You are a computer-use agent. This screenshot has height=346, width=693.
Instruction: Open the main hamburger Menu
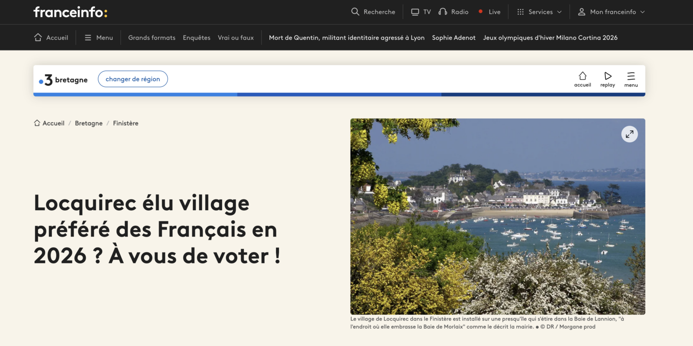coord(99,38)
